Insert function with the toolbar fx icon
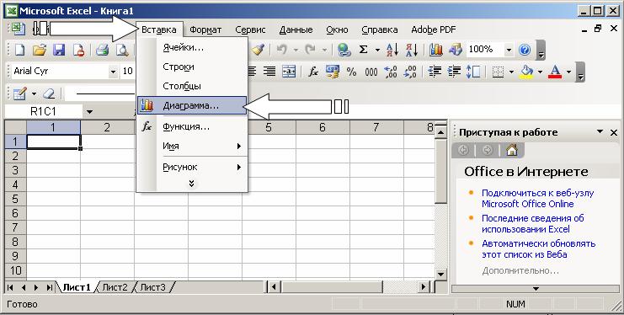 313,72
